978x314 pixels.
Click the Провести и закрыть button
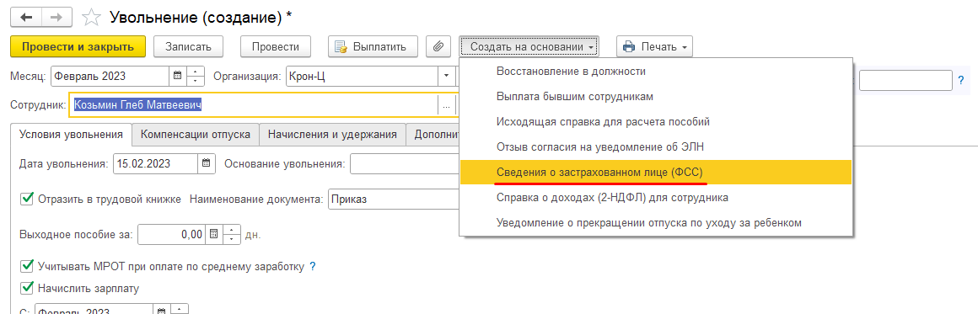tap(78, 47)
